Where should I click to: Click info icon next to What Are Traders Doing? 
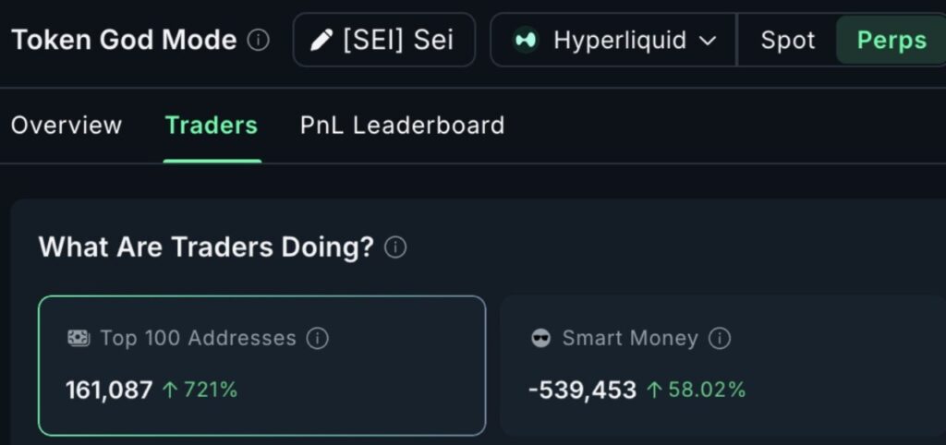click(395, 247)
